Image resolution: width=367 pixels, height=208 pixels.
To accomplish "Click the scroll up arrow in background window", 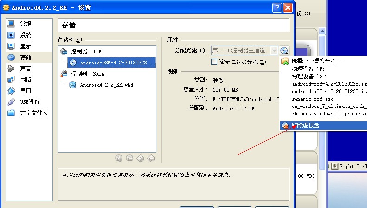I will (x=322, y=32).
